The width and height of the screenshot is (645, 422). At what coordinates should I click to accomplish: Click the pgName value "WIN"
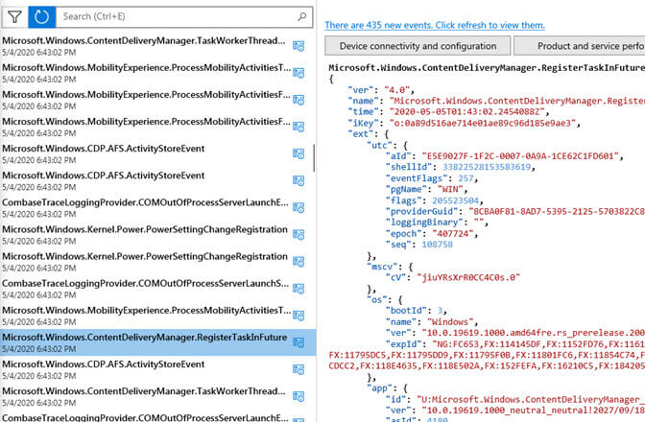450,190
